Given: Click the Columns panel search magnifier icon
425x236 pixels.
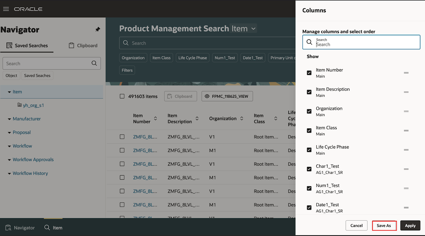Looking at the screenshot, I should [x=309, y=42].
